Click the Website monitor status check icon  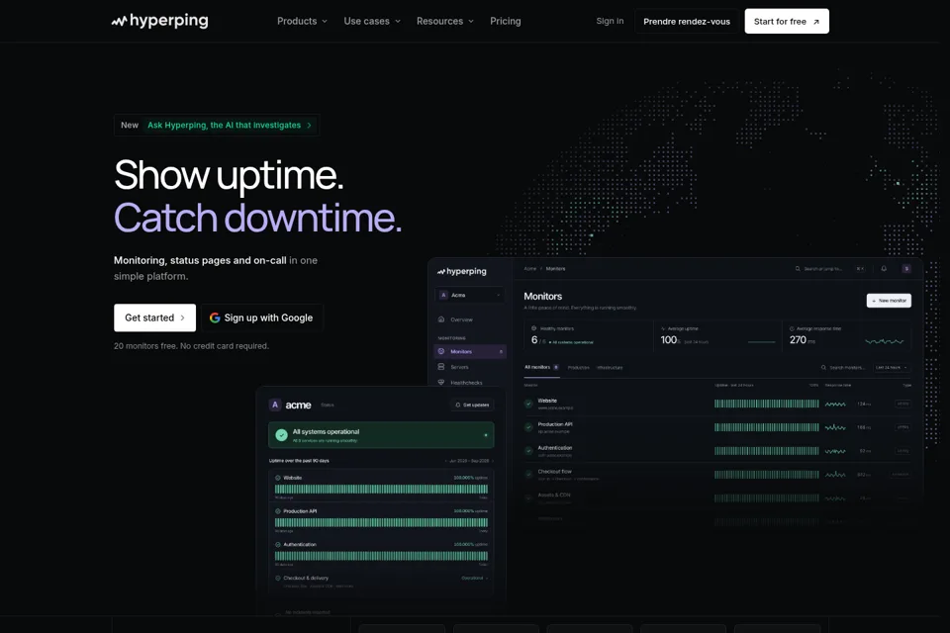[x=528, y=404]
